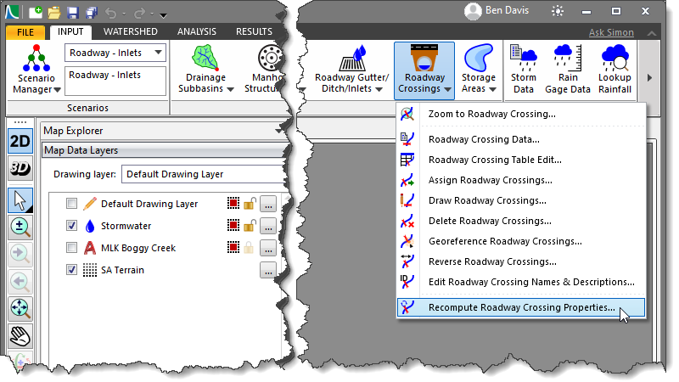
Task: Uncheck the Stormwater layer checkbox
Action: click(71, 225)
